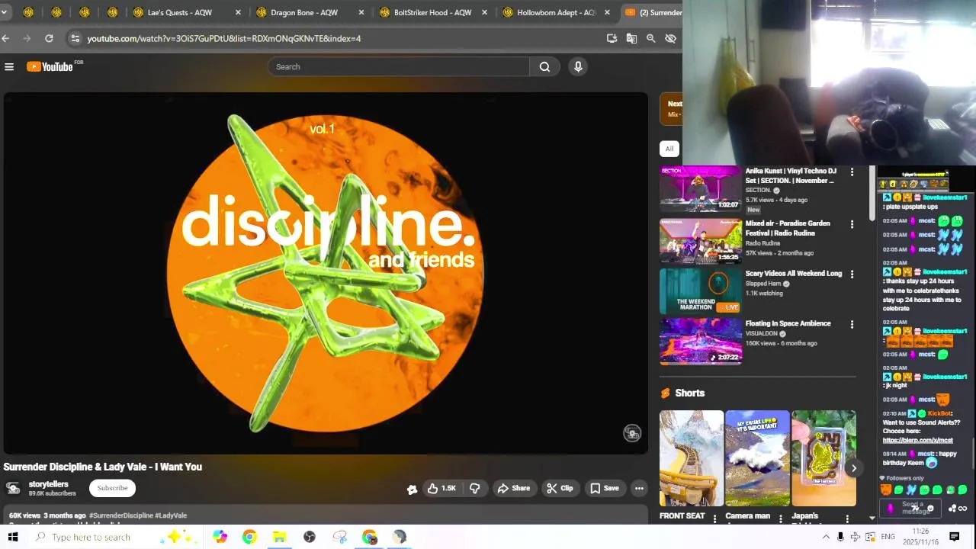Open the install app icon in address bar
This screenshot has width=976, height=549.
tap(612, 38)
